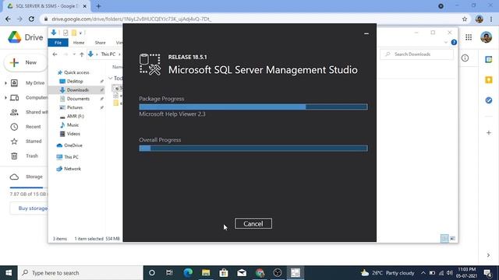Viewport: 499px width, 280px height.
Task: Click the New button in Drive
Action: (x=25, y=62)
